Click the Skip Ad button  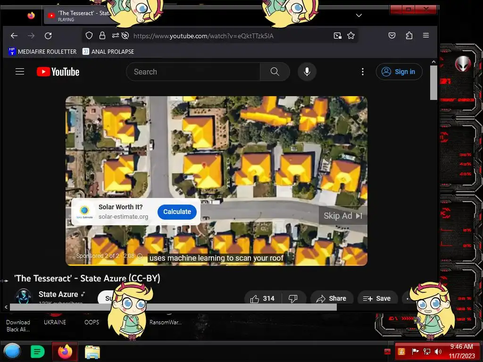(x=343, y=216)
